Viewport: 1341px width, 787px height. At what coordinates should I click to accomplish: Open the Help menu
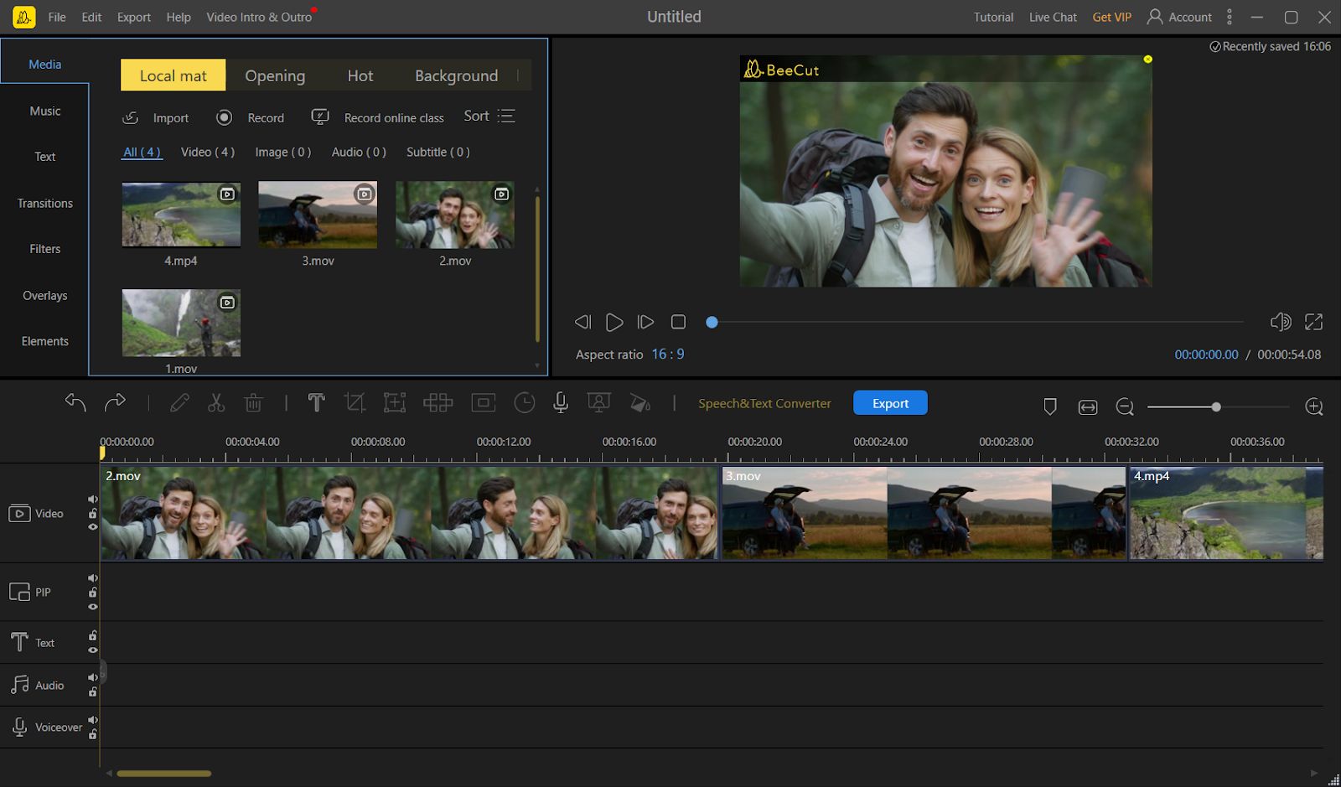pyautogui.click(x=179, y=17)
